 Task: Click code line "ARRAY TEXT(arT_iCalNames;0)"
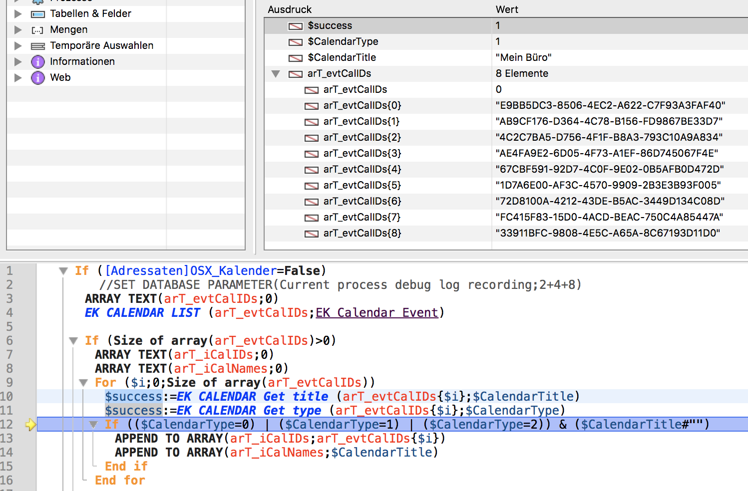(x=192, y=369)
